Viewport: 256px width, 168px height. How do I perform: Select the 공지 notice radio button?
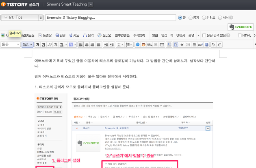pos(190,18)
